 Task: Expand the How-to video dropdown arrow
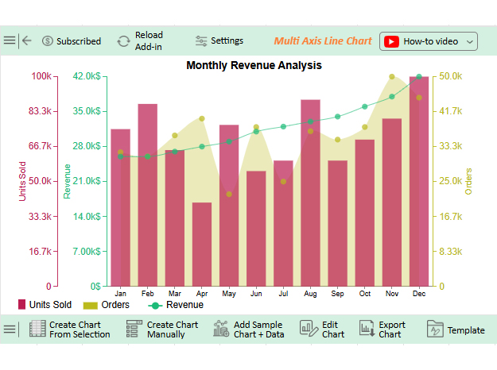coord(469,41)
